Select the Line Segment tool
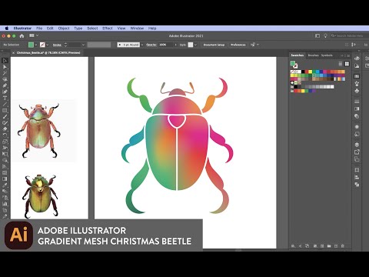This screenshot has height=277, width=369. click(5, 104)
